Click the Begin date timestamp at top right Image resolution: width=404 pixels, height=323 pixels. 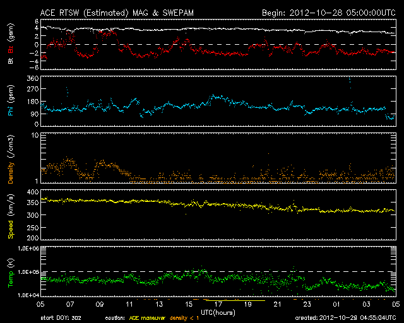pos(328,13)
